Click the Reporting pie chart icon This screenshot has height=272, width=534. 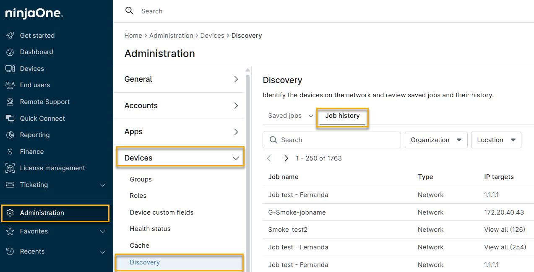tap(10, 135)
